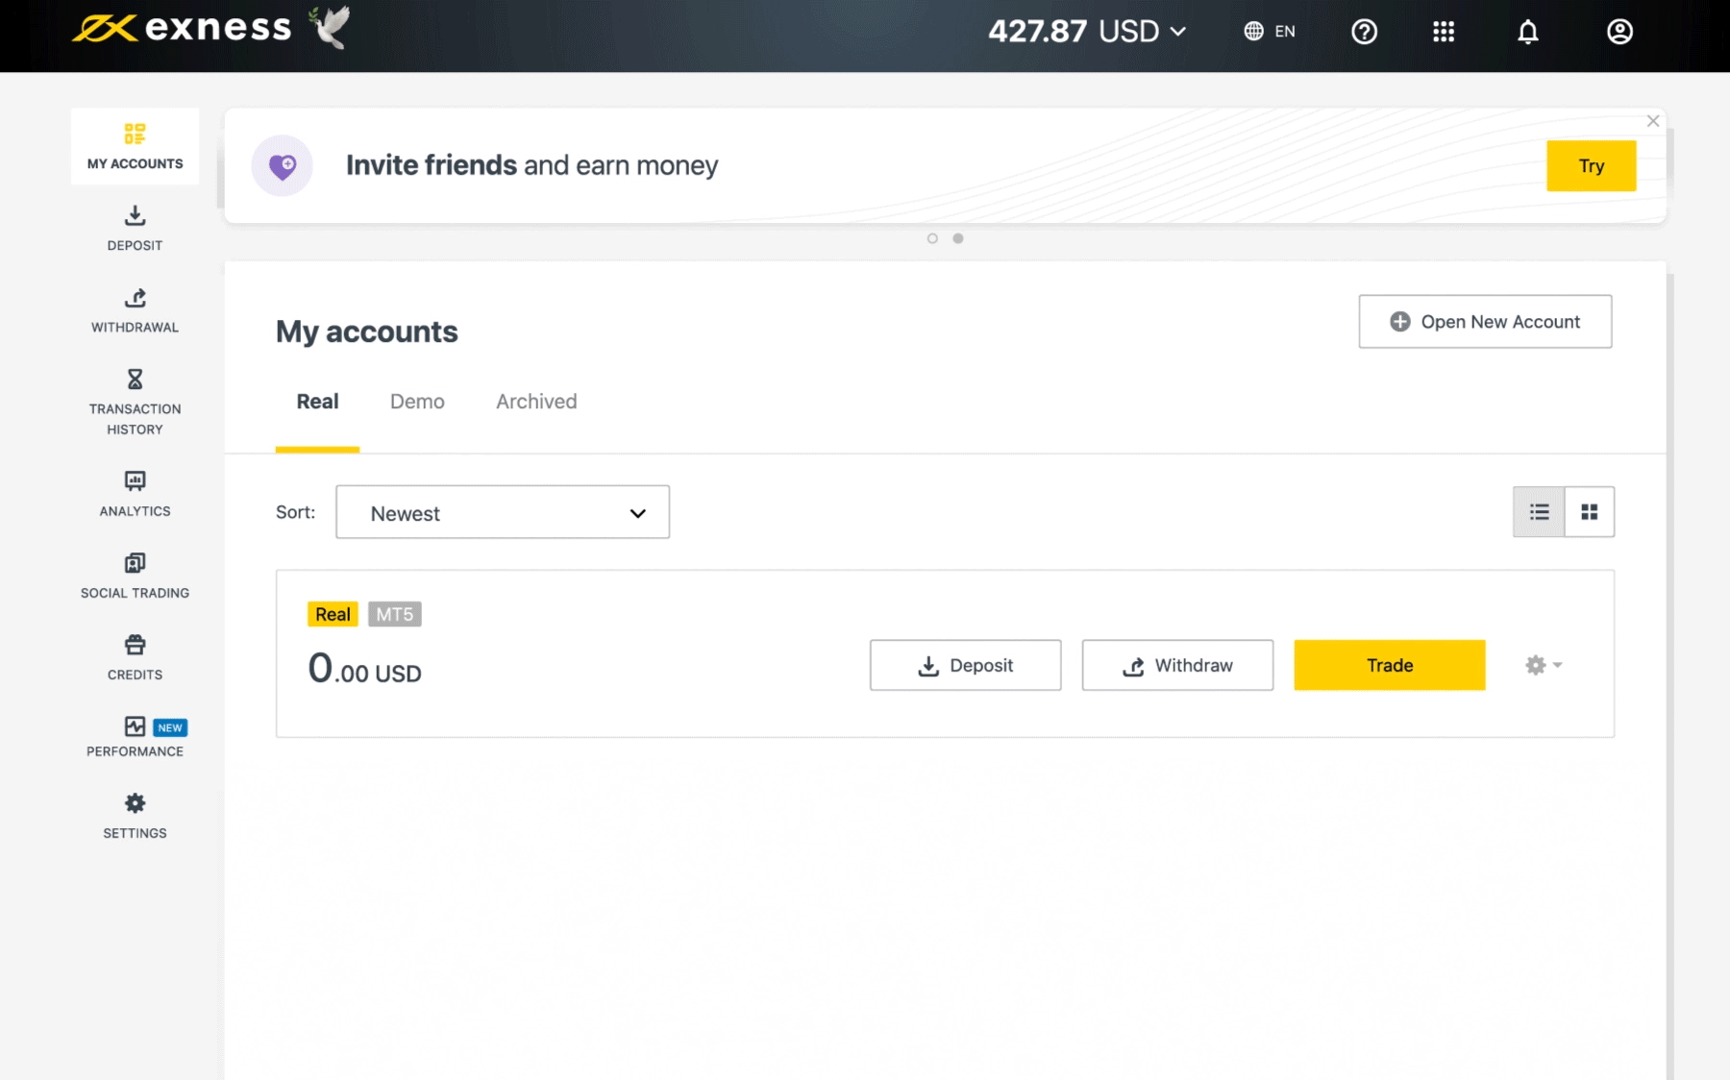Click the My accounts heading
The image size is (1730, 1080).
point(367,331)
